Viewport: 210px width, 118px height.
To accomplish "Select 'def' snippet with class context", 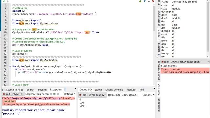I will click(x=184, y=25).
